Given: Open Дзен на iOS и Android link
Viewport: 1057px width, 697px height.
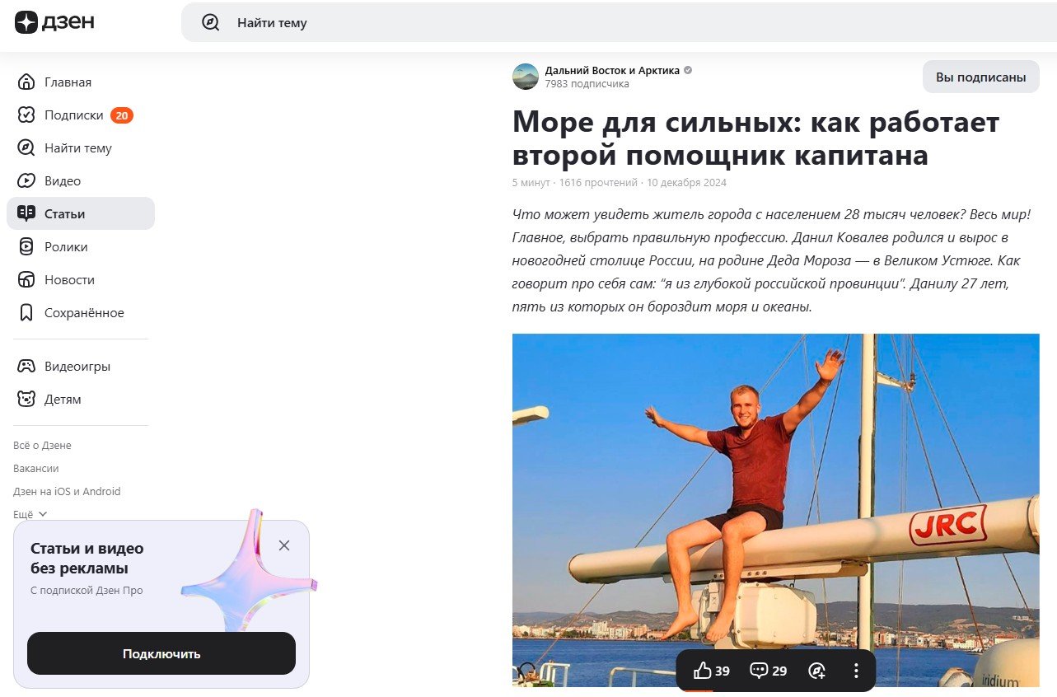Looking at the screenshot, I should (x=67, y=492).
